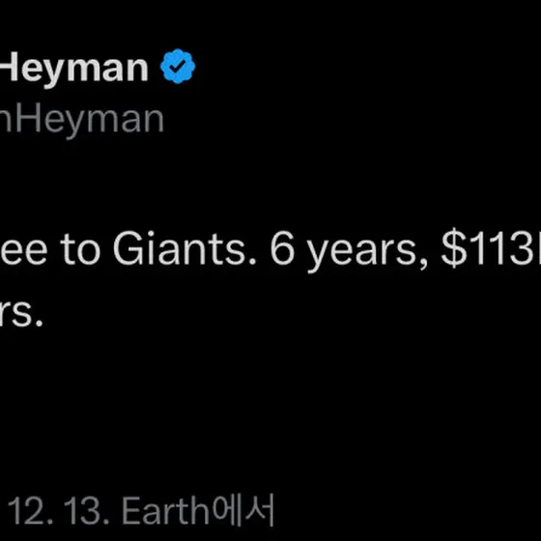The width and height of the screenshot is (541, 541).
Task: Click the dollar sign before 113
Action: (x=454, y=248)
